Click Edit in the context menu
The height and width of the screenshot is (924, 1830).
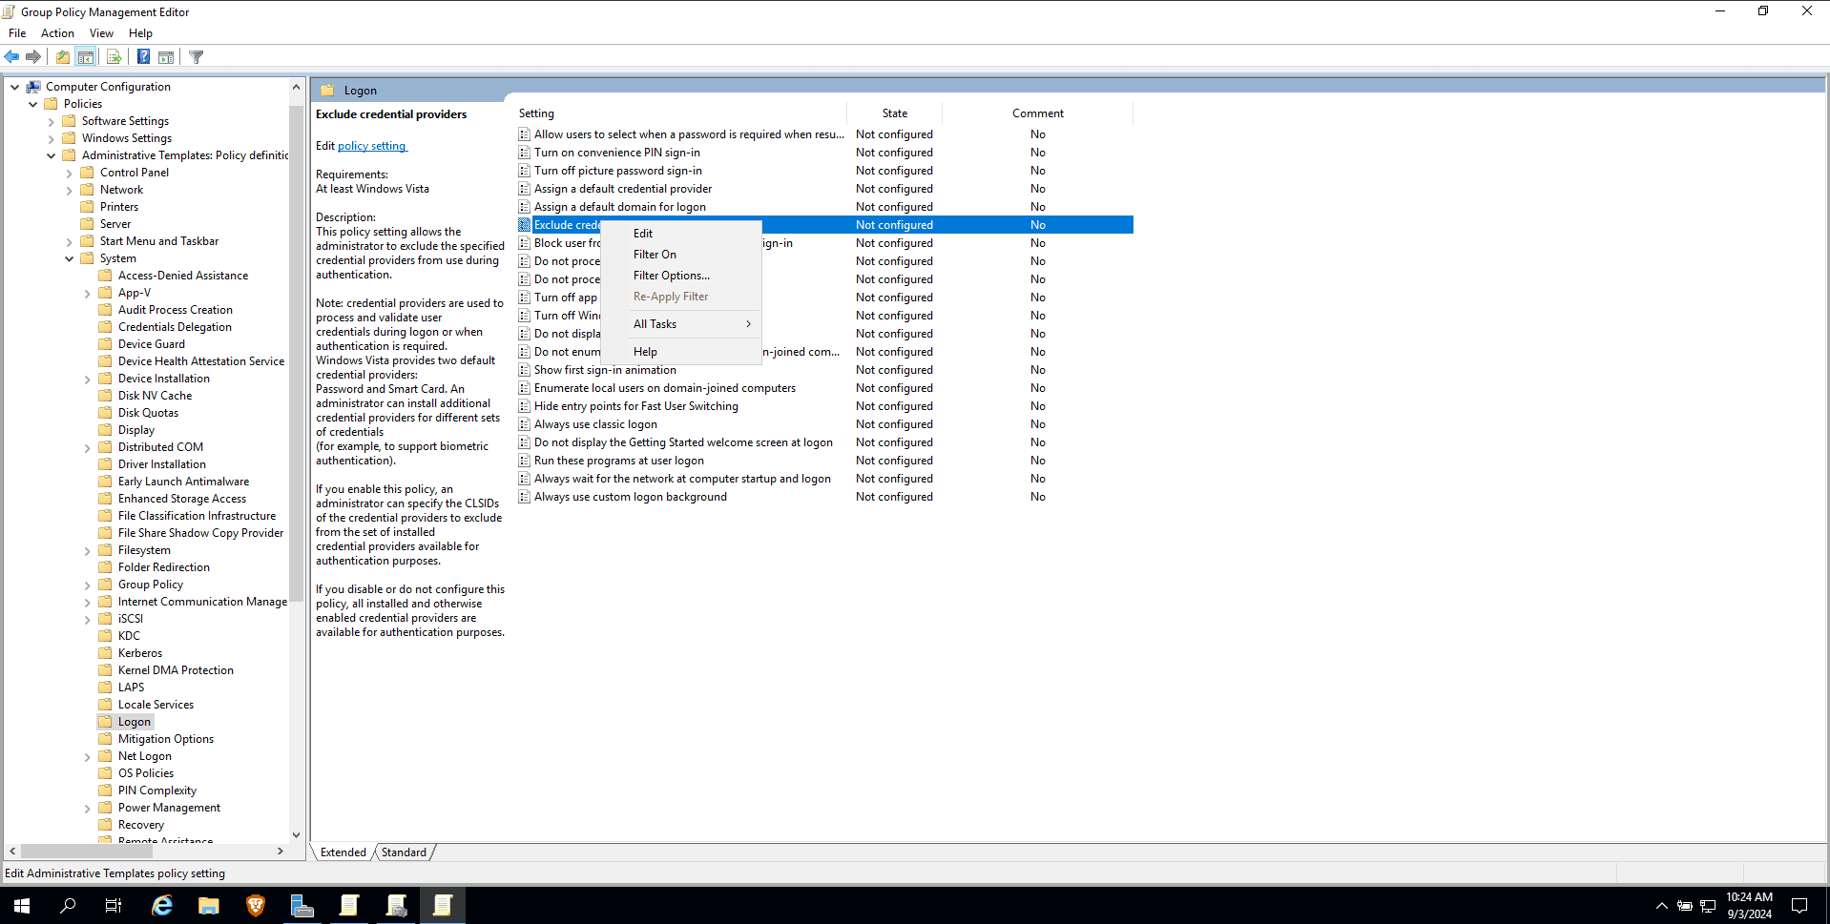point(642,233)
